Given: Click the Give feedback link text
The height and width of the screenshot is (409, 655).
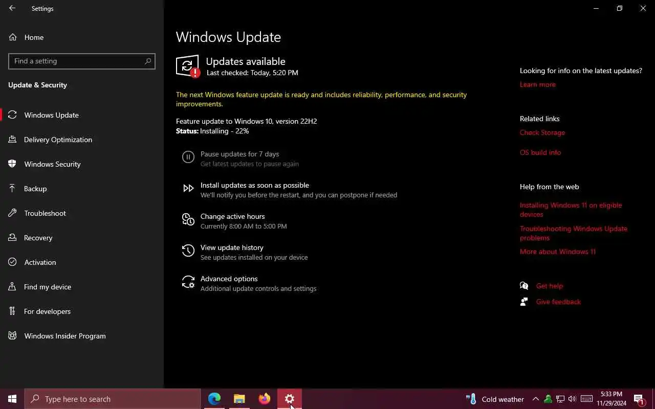Looking at the screenshot, I should point(558,302).
